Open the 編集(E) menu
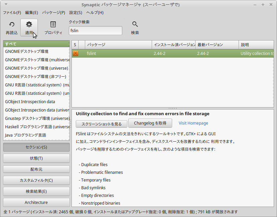Screen dimensions: 277x217 pos(31,13)
